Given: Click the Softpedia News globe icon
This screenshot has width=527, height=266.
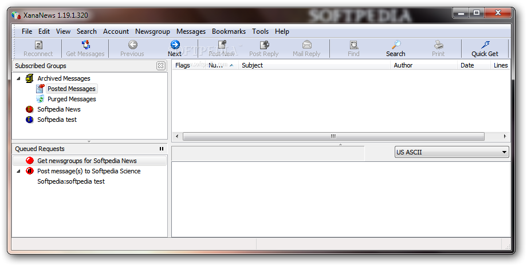Looking at the screenshot, I should (30, 109).
